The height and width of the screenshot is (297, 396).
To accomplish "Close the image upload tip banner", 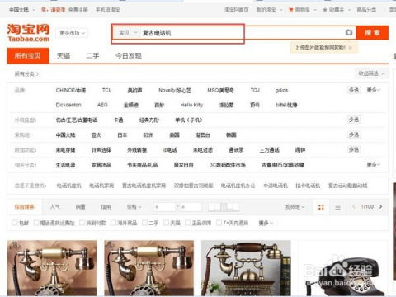I will (x=350, y=48).
